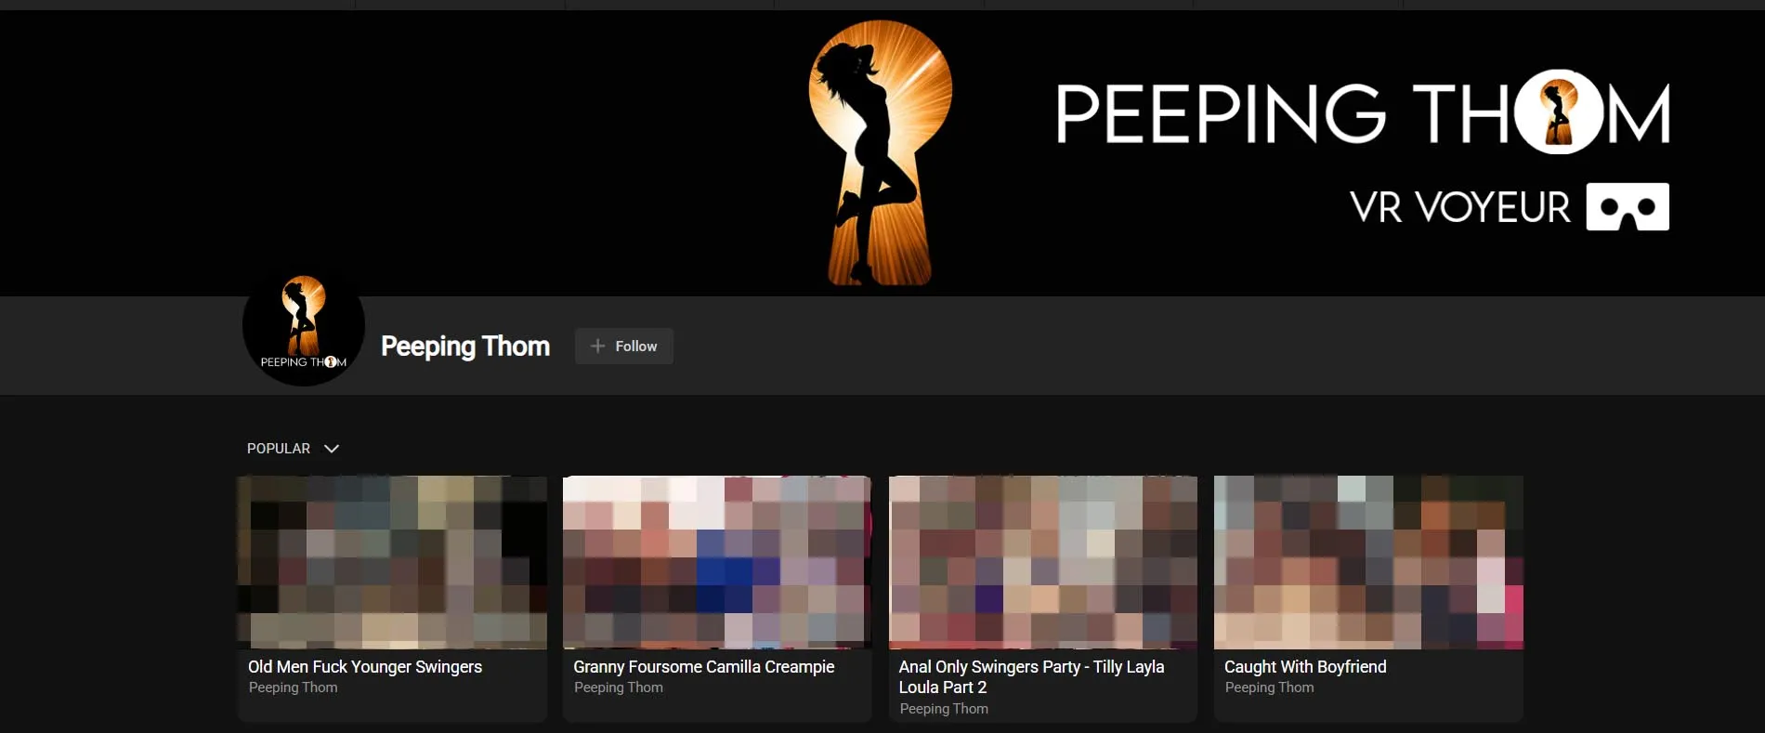Click the Caught With Boyfriend title
Screen dimensions: 1765x733
[1305, 667]
